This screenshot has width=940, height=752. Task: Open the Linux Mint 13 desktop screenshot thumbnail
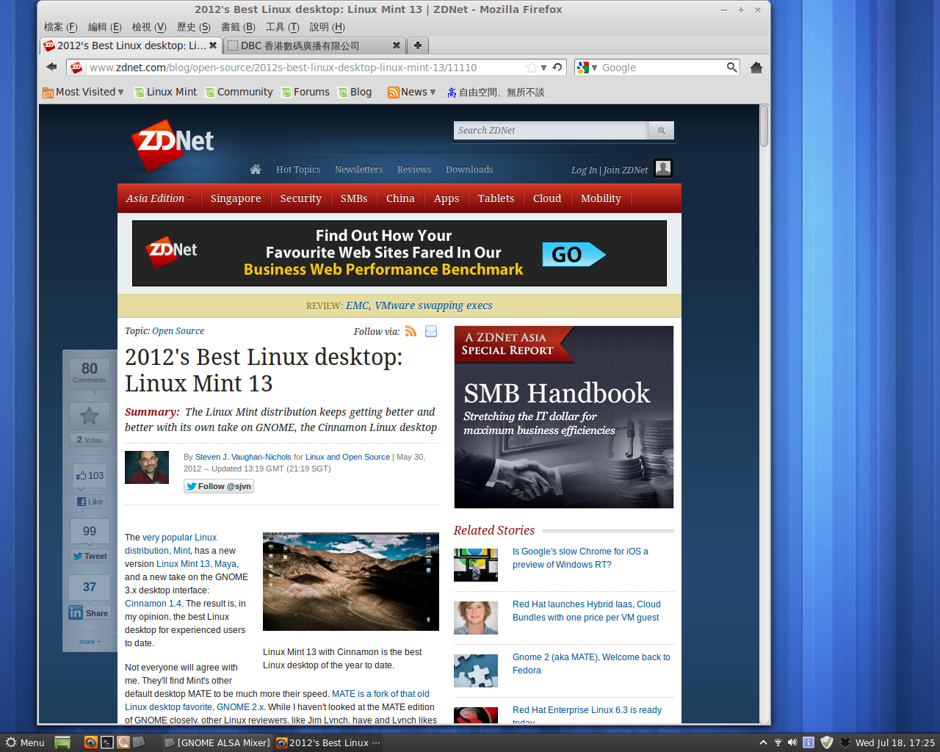351,582
